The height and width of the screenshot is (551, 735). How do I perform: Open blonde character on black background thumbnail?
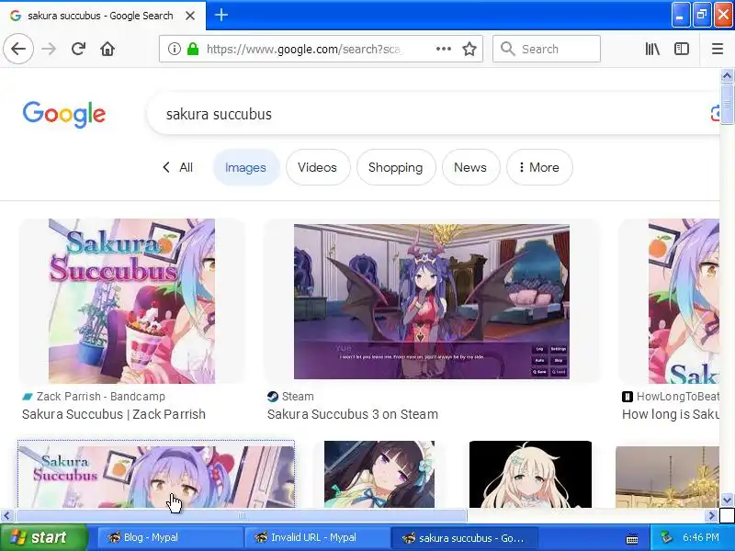pos(530,474)
